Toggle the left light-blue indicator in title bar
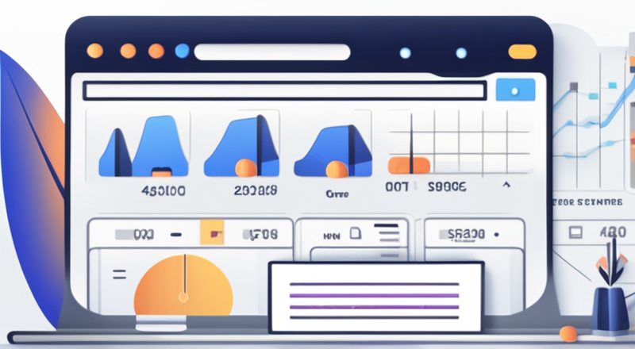This screenshot has width=635, height=349. coord(406,52)
